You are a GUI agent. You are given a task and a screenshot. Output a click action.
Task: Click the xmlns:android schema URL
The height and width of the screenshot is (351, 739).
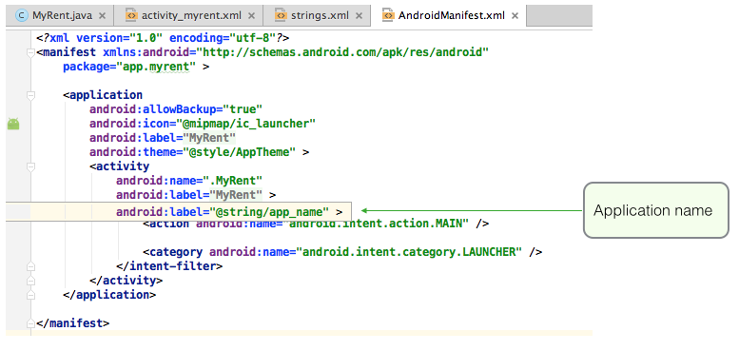[x=342, y=52]
